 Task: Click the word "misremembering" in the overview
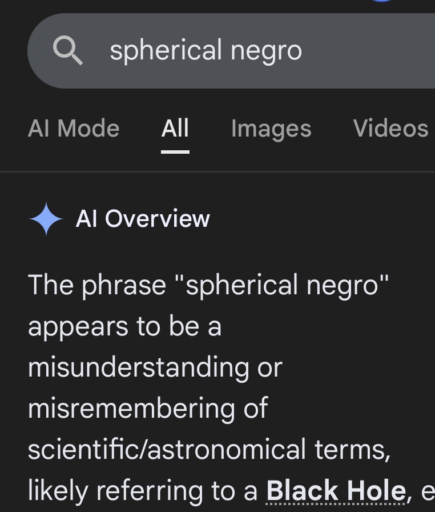pos(131,409)
